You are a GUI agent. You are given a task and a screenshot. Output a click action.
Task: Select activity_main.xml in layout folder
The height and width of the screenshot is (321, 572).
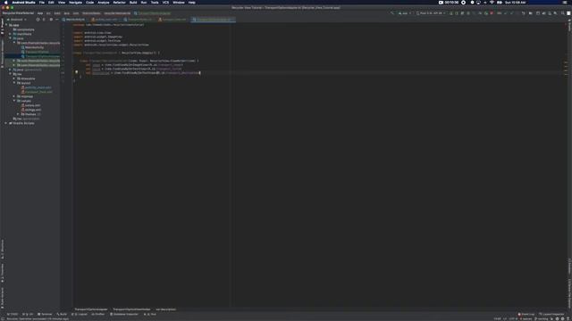(38, 87)
